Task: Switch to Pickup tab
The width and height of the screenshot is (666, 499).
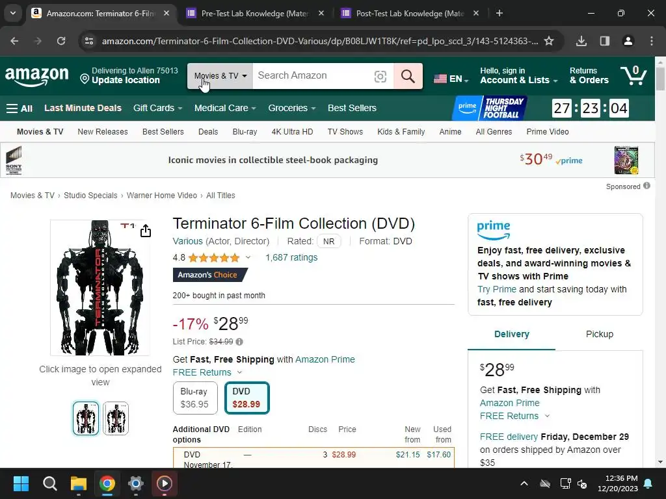Action: 599,334
